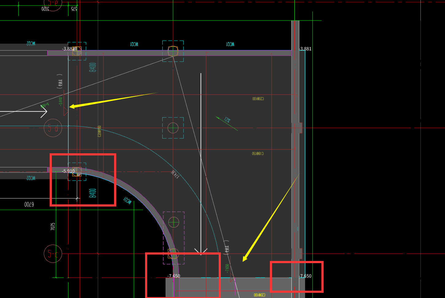
Task: Select the 12% slope annotation
Action: click(227, 120)
